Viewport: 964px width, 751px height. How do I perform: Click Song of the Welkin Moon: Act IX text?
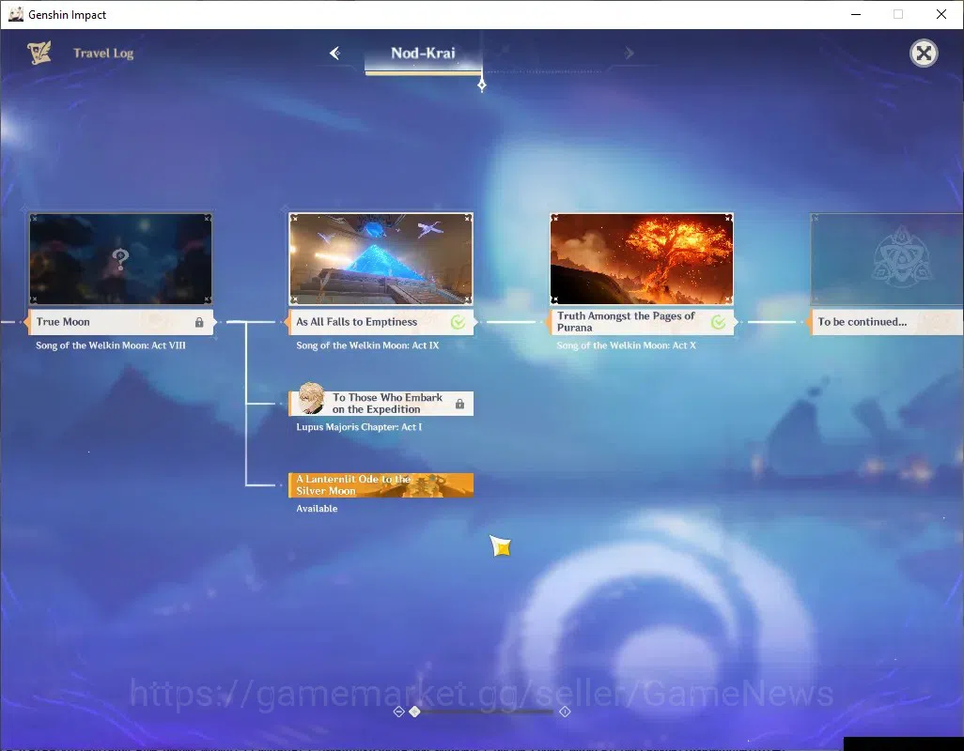367,345
